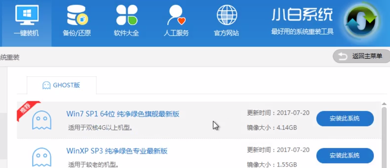Viewport: 390px width, 168px height.
Task: Open the Win7 SP1 64位 纯净绿色旗舰最新版 title
Action: [x=123, y=114]
